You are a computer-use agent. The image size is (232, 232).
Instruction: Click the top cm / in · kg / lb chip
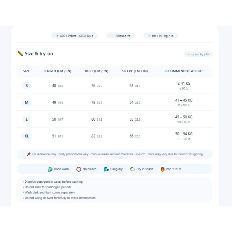161,36
